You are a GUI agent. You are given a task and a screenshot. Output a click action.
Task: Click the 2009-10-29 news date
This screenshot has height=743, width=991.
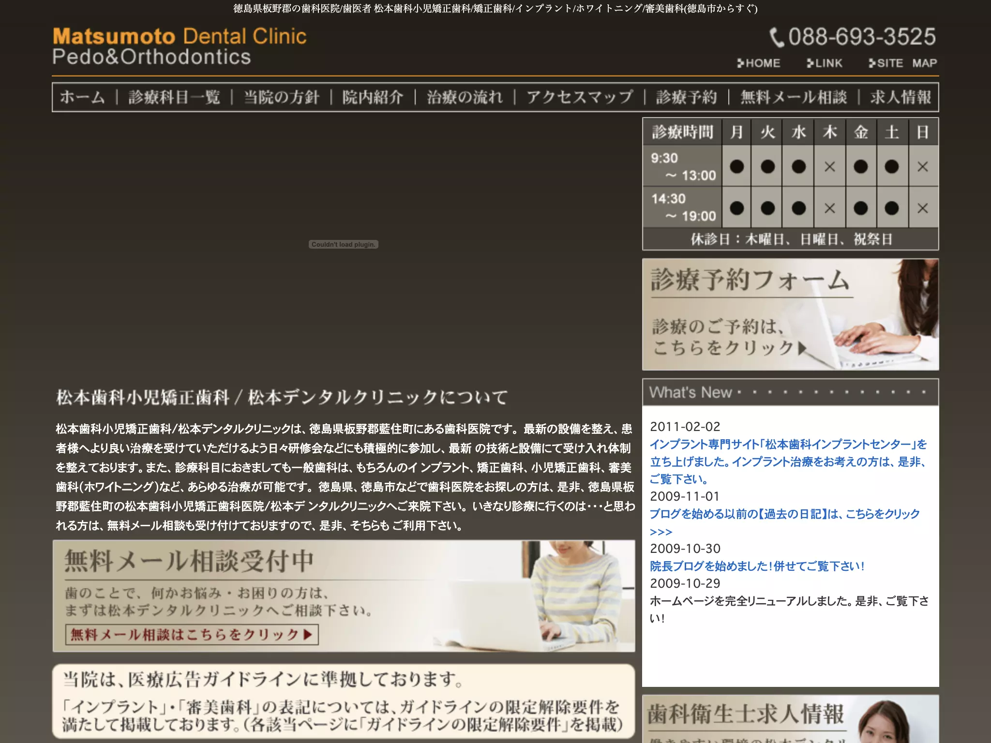685,583
